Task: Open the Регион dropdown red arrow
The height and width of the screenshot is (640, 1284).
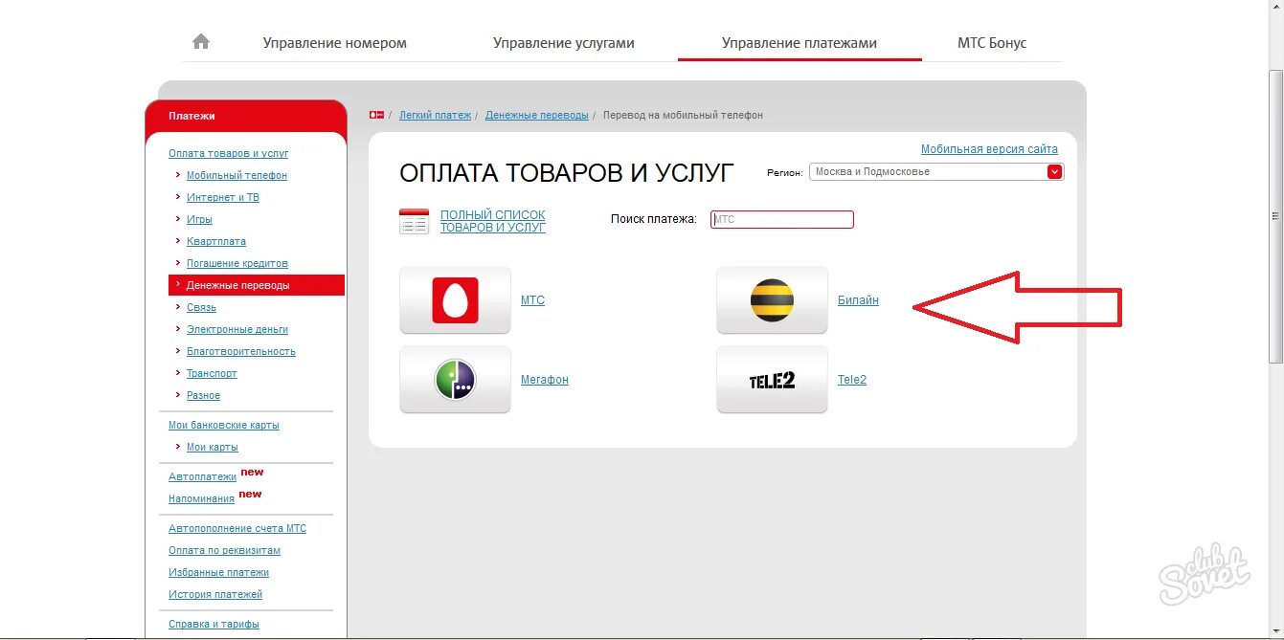Action: [1054, 172]
